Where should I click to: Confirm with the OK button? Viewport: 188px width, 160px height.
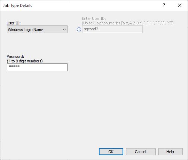(111, 152)
